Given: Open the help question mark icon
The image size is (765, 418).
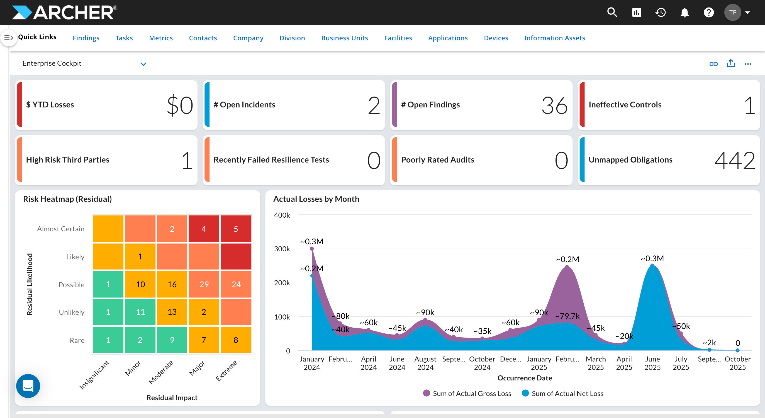Looking at the screenshot, I should 708,13.
